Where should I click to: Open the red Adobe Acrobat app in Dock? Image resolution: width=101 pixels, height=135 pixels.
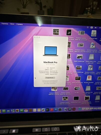[x=74, y=109]
